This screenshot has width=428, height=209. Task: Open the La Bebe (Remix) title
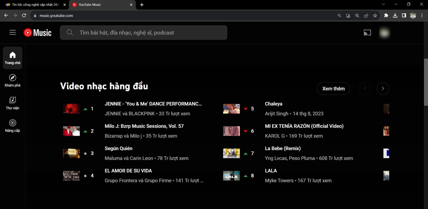(x=283, y=149)
